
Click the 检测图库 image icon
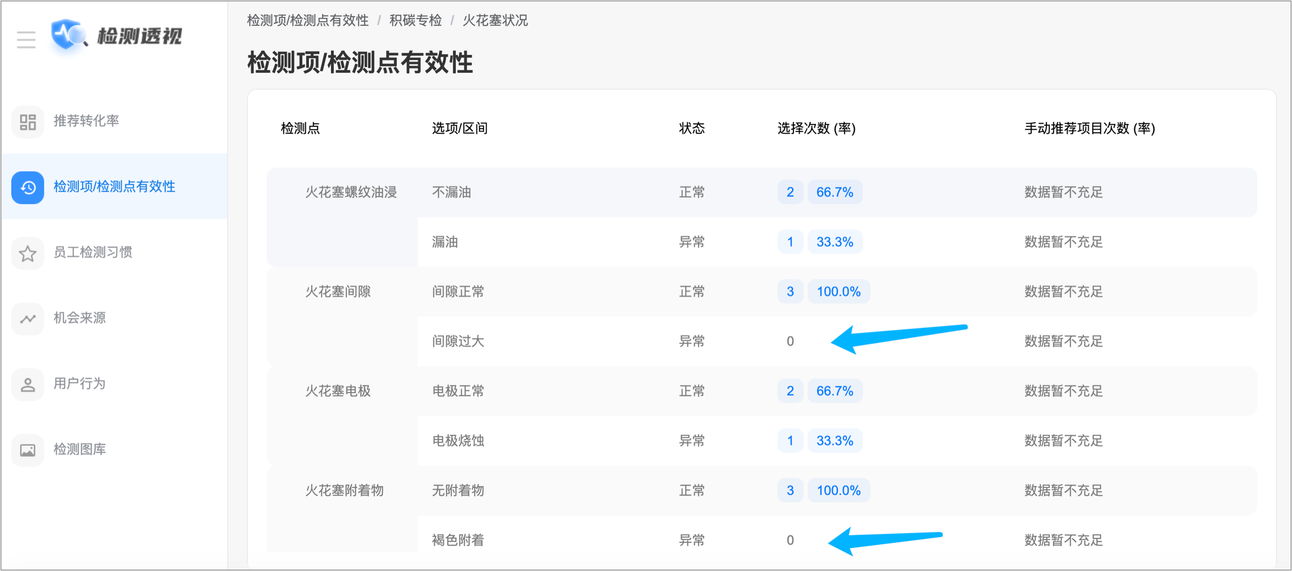[27, 450]
